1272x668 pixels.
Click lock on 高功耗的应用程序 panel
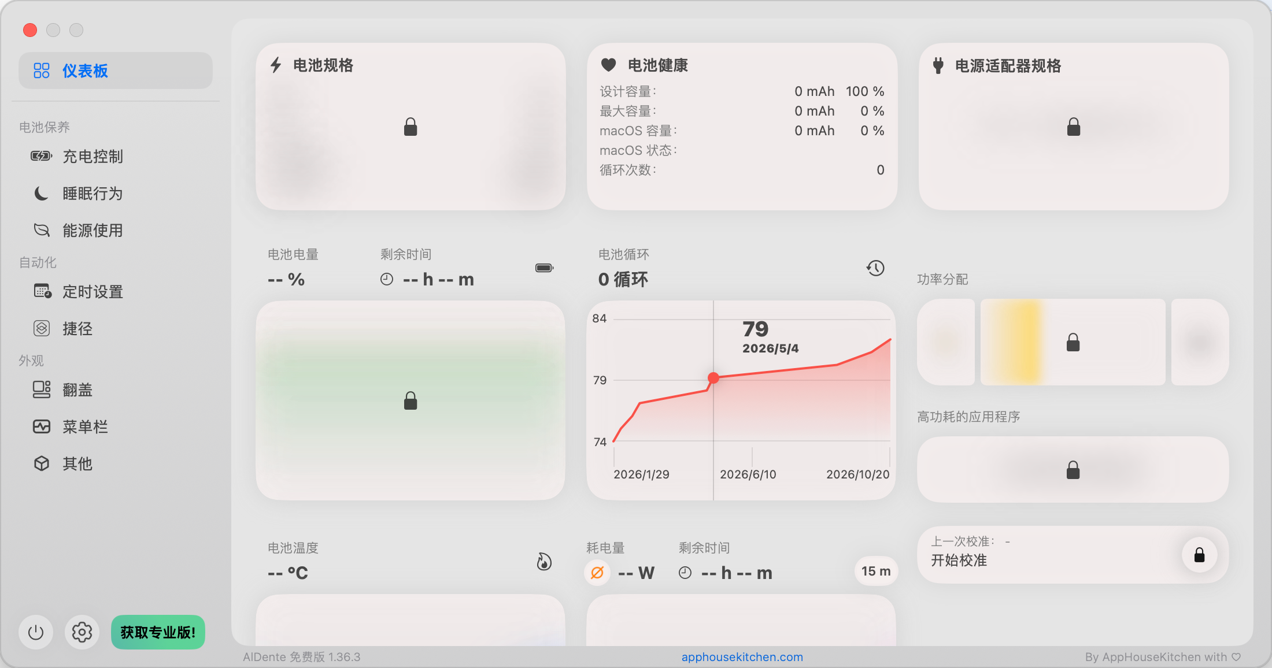click(1073, 470)
